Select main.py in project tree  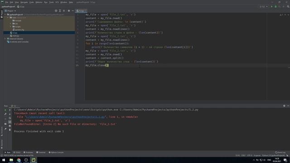coord(14,36)
